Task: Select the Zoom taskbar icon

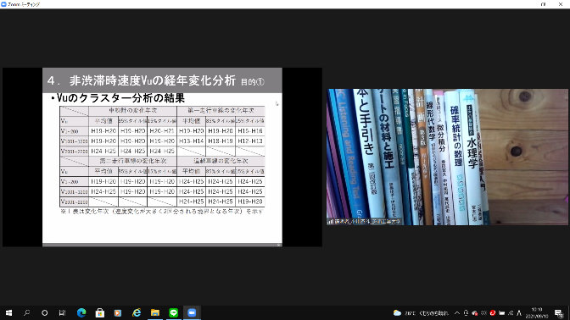Action: 192,312
